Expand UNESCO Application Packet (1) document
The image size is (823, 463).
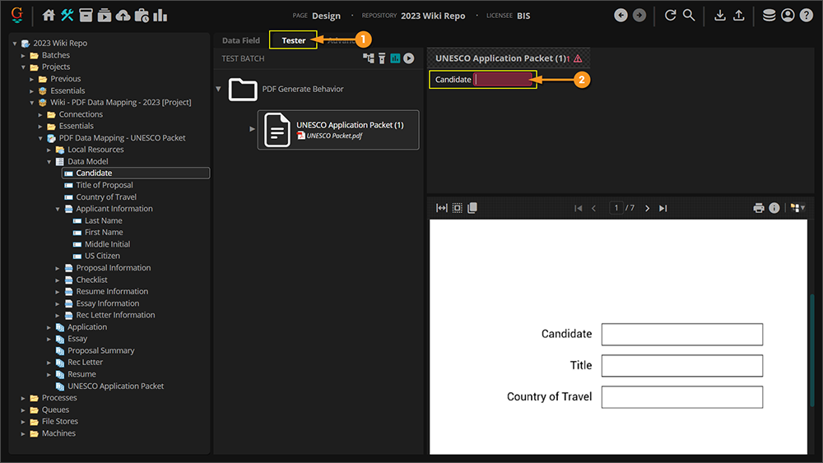[x=253, y=129]
